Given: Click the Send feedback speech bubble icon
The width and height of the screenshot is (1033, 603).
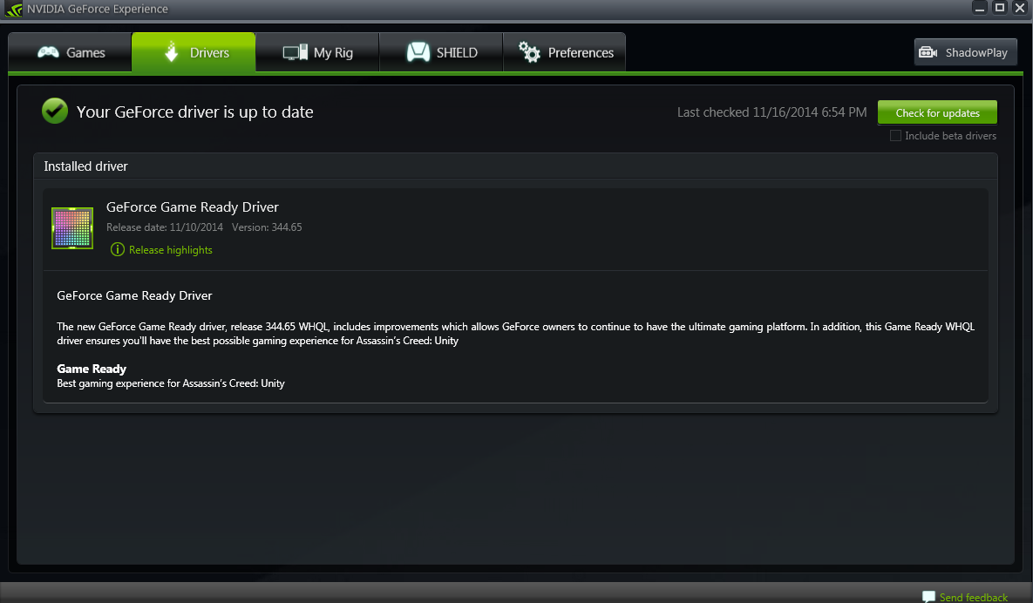Looking at the screenshot, I should [928, 596].
